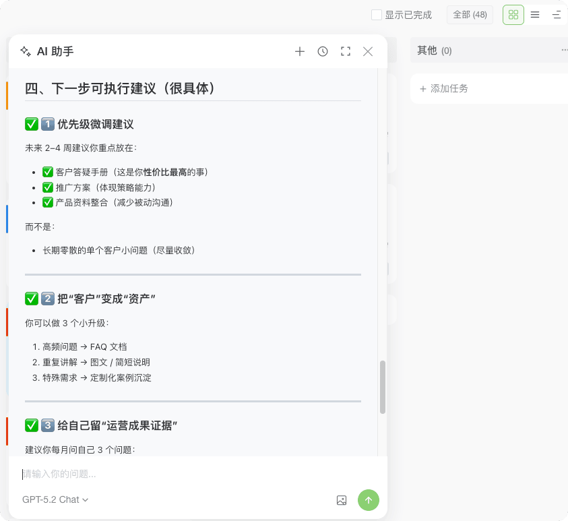
Task: Click the 优先级微调建议 heading
Action: [x=80, y=124]
